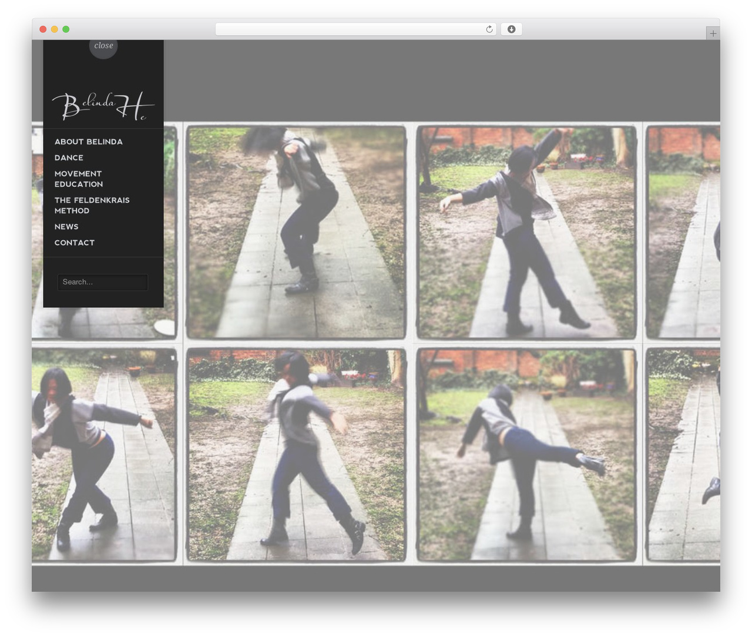The image size is (752, 637).
Task: Open photo of dancer kicking leg back
Action: click(526, 454)
